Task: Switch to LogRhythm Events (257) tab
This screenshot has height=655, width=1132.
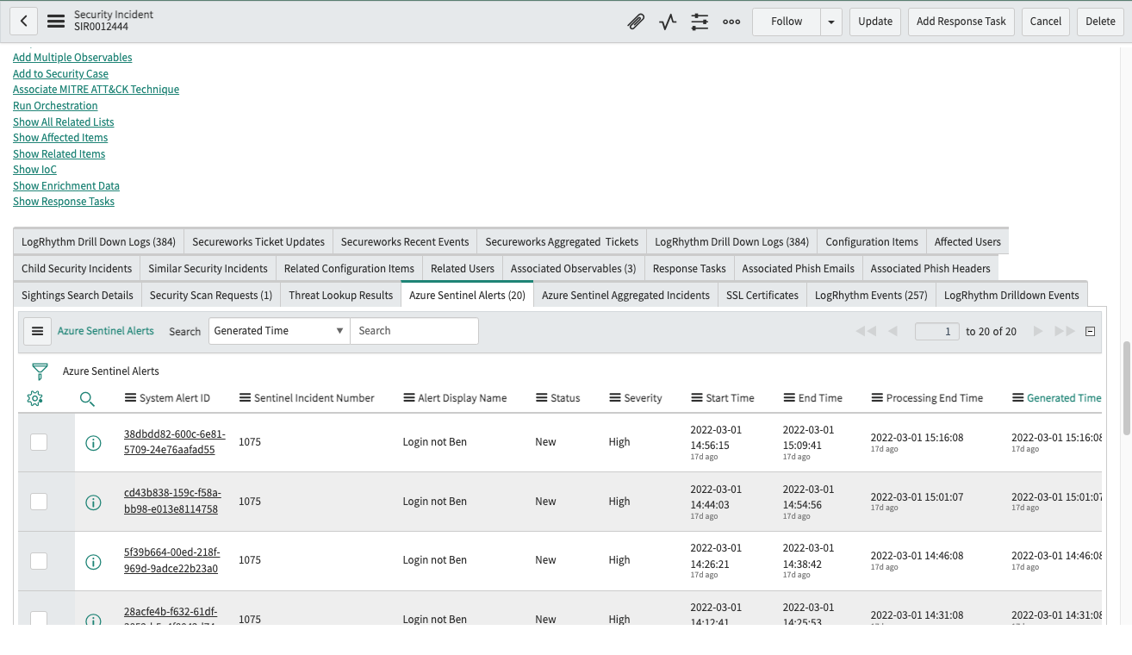Action: pyautogui.click(x=871, y=295)
